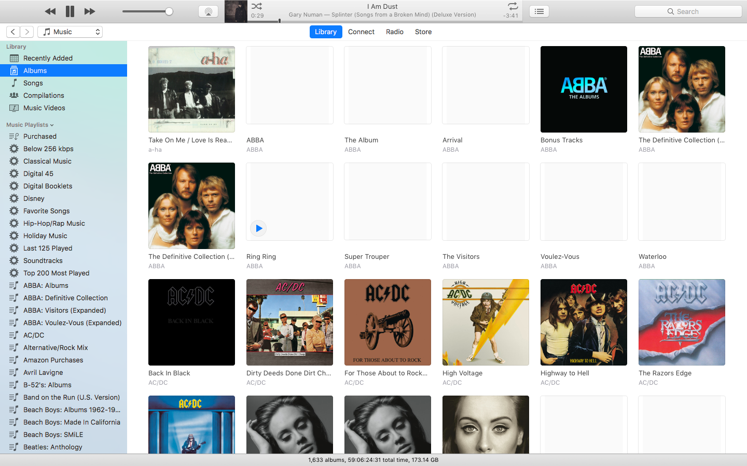Open the Avril Lavigne playlist

63,372
